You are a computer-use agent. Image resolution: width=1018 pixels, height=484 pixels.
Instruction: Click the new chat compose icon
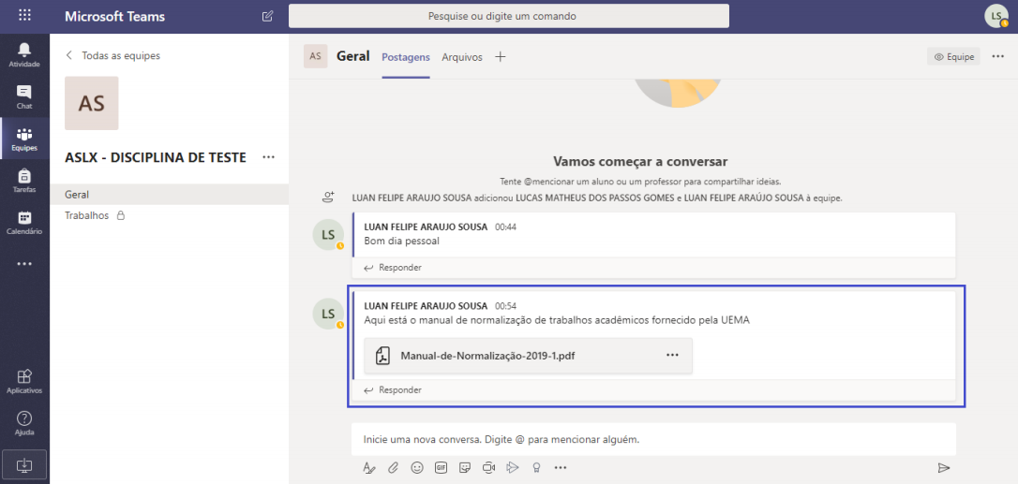267,16
